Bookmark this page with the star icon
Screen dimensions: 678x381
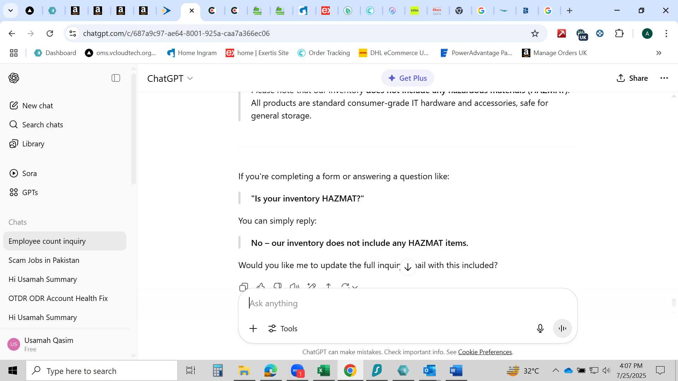click(x=535, y=34)
